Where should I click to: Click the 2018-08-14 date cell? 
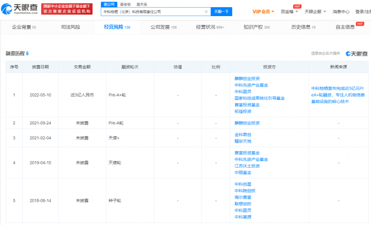(x=41, y=201)
